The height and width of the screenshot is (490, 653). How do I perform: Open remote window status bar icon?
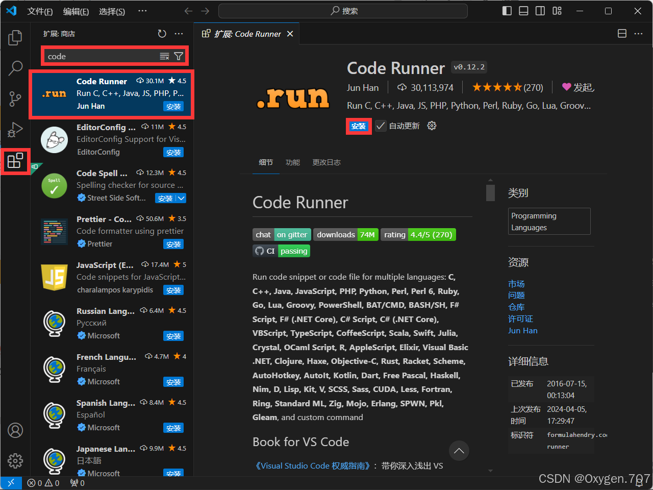point(11,483)
